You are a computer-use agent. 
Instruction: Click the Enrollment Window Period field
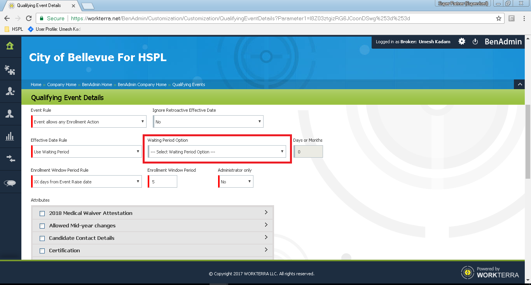162,181
